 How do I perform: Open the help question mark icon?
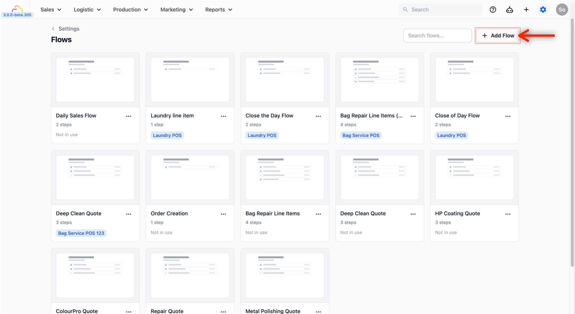[x=493, y=10]
